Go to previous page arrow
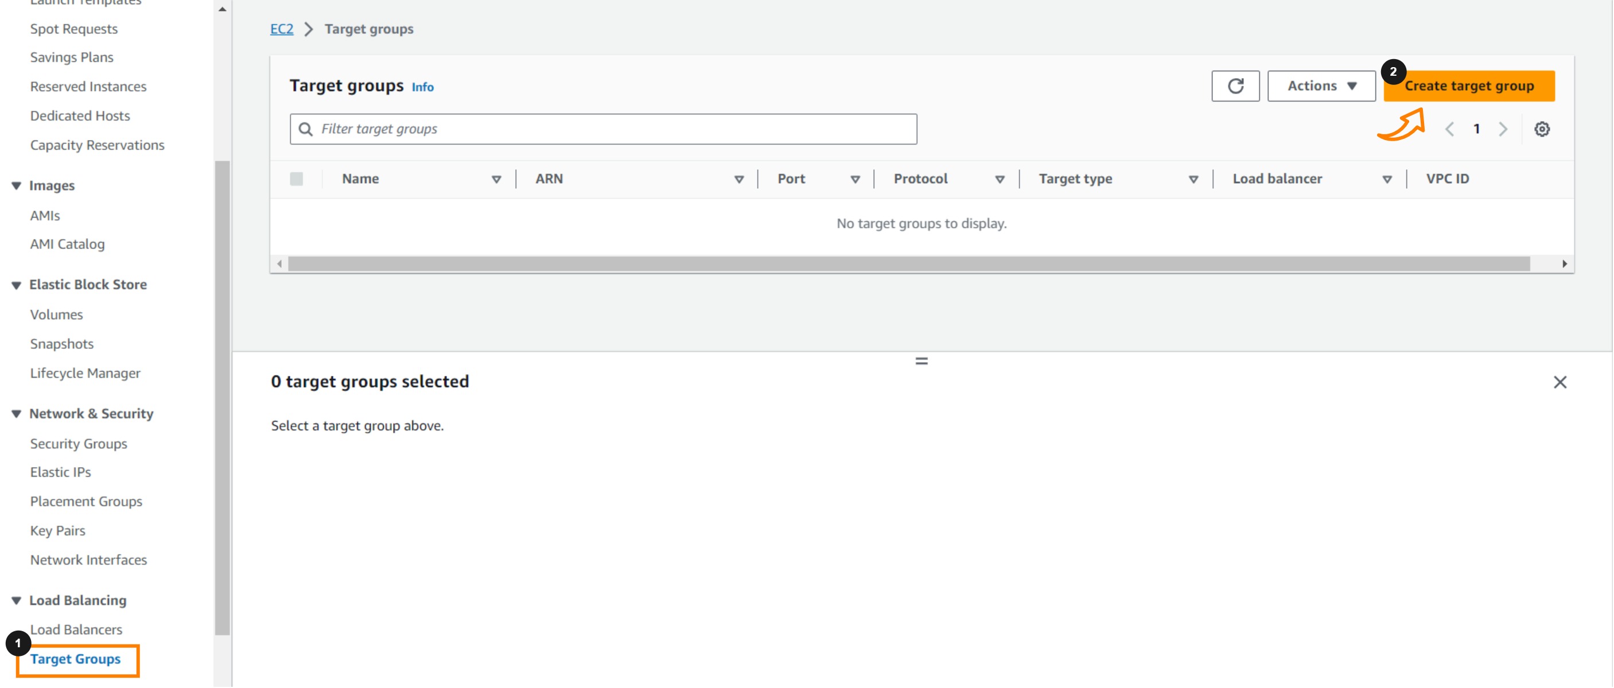The height and width of the screenshot is (688, 1614). click(1449, 129)
